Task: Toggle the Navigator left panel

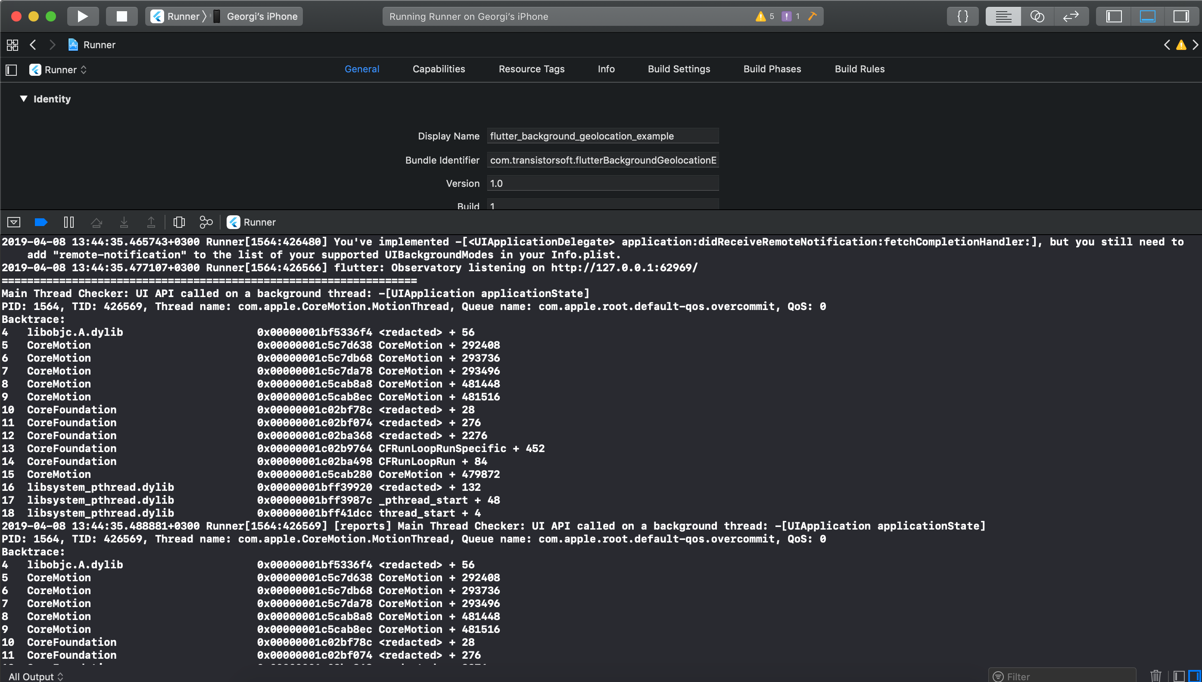Action: (x=1114, y=16)
